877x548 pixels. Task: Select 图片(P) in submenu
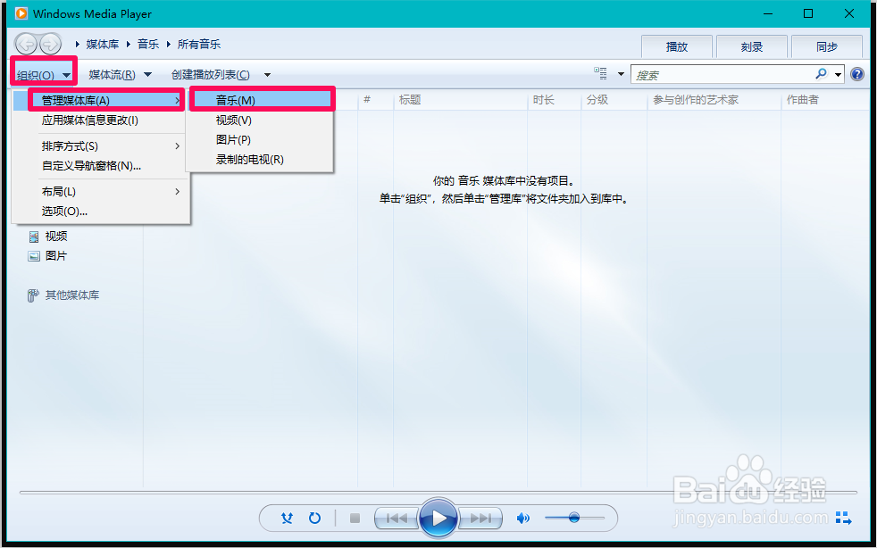(260, 140)
